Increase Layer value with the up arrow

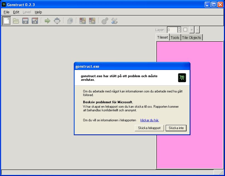179,28
